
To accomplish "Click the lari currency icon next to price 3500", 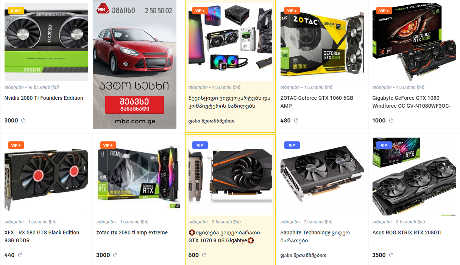I will point(391,255).
